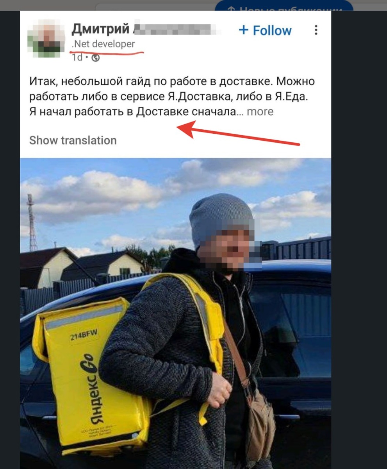Click the plus icon beside Follow
The height and width of the screenshot is (469, 387).
click(243, 30)
